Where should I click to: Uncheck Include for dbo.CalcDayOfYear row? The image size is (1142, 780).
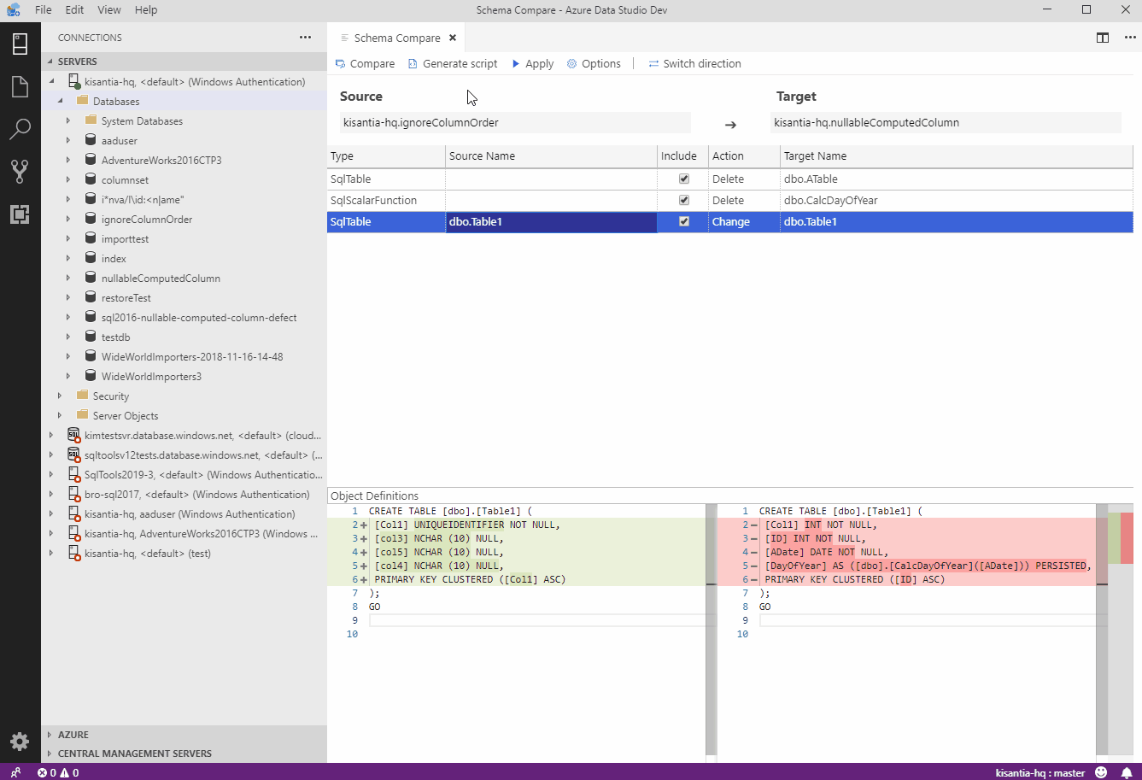coord(683,201)
